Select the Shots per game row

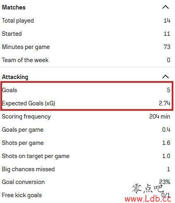pyautogui.click(x=86, y=143)
